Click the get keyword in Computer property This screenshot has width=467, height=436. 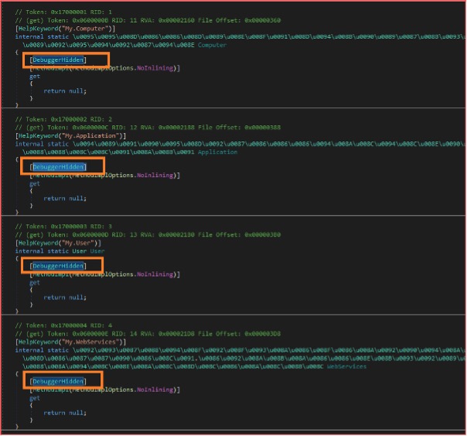[x=35, y=77]
